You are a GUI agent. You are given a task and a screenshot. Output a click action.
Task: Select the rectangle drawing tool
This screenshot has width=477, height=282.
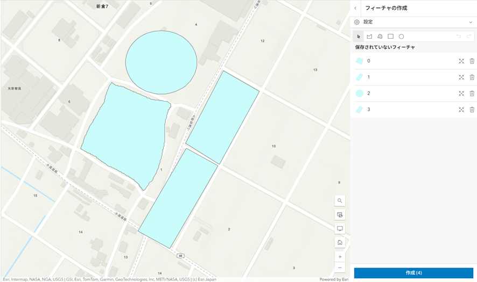(x=391, y=37)
